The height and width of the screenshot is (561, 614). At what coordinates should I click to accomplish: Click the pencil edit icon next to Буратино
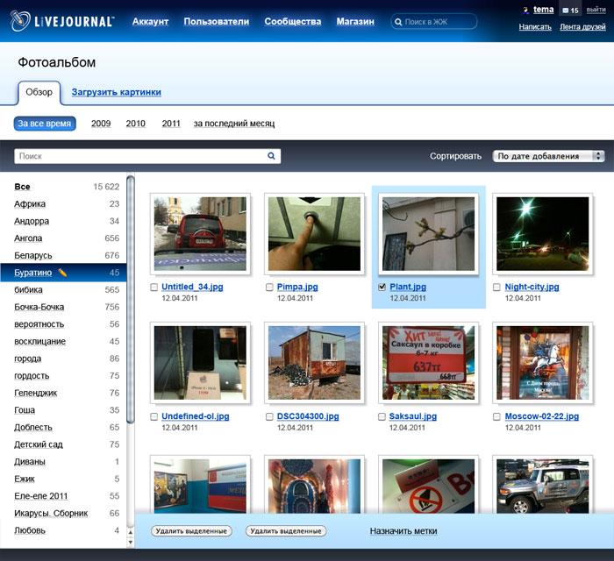click(62, 273)
